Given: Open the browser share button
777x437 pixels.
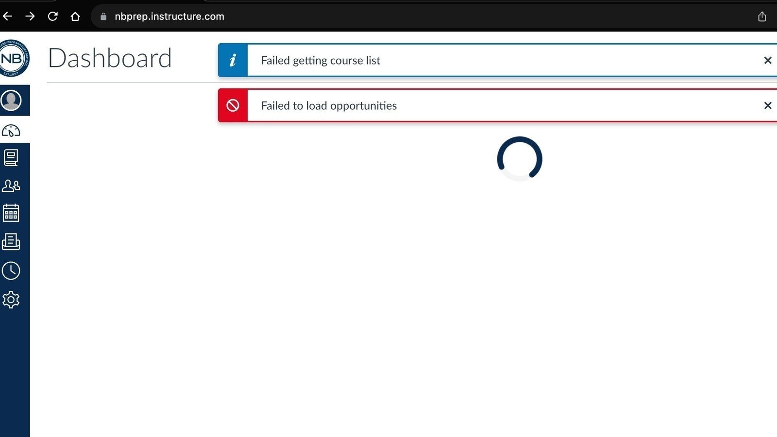Looking at the screenshot, I should pos(762,17).
